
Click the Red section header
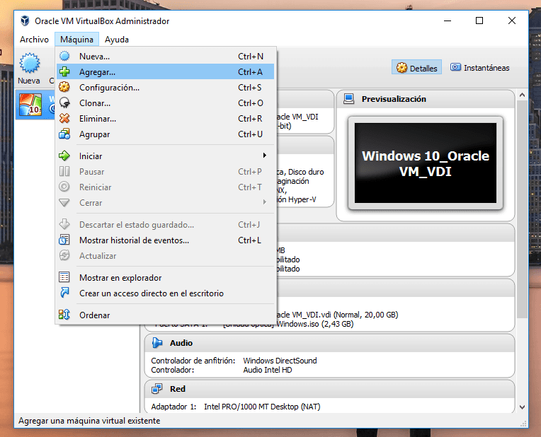tap(329, 389)
